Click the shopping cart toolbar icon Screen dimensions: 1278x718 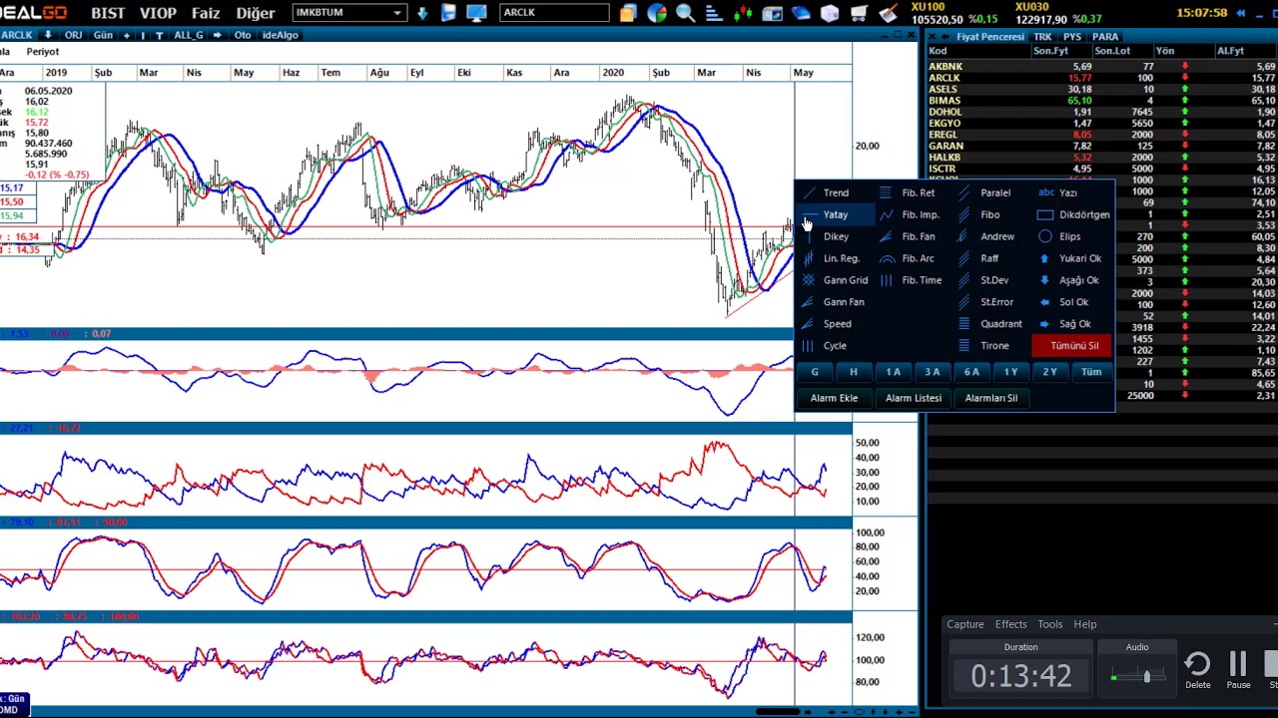[x=859, y=13]
